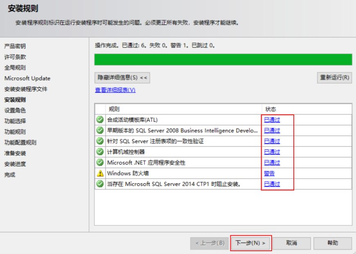Open help using the 帮助 button
This screenshot has height=254, width=356.
334,243
